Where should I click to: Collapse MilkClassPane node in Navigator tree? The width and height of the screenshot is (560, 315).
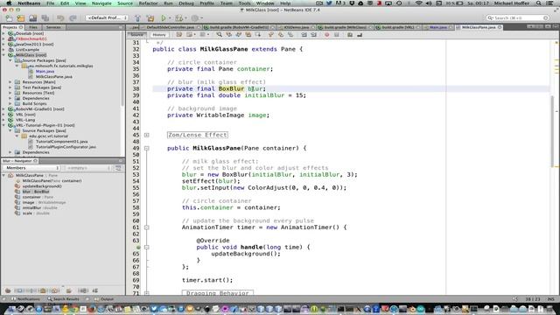[3, 175]
